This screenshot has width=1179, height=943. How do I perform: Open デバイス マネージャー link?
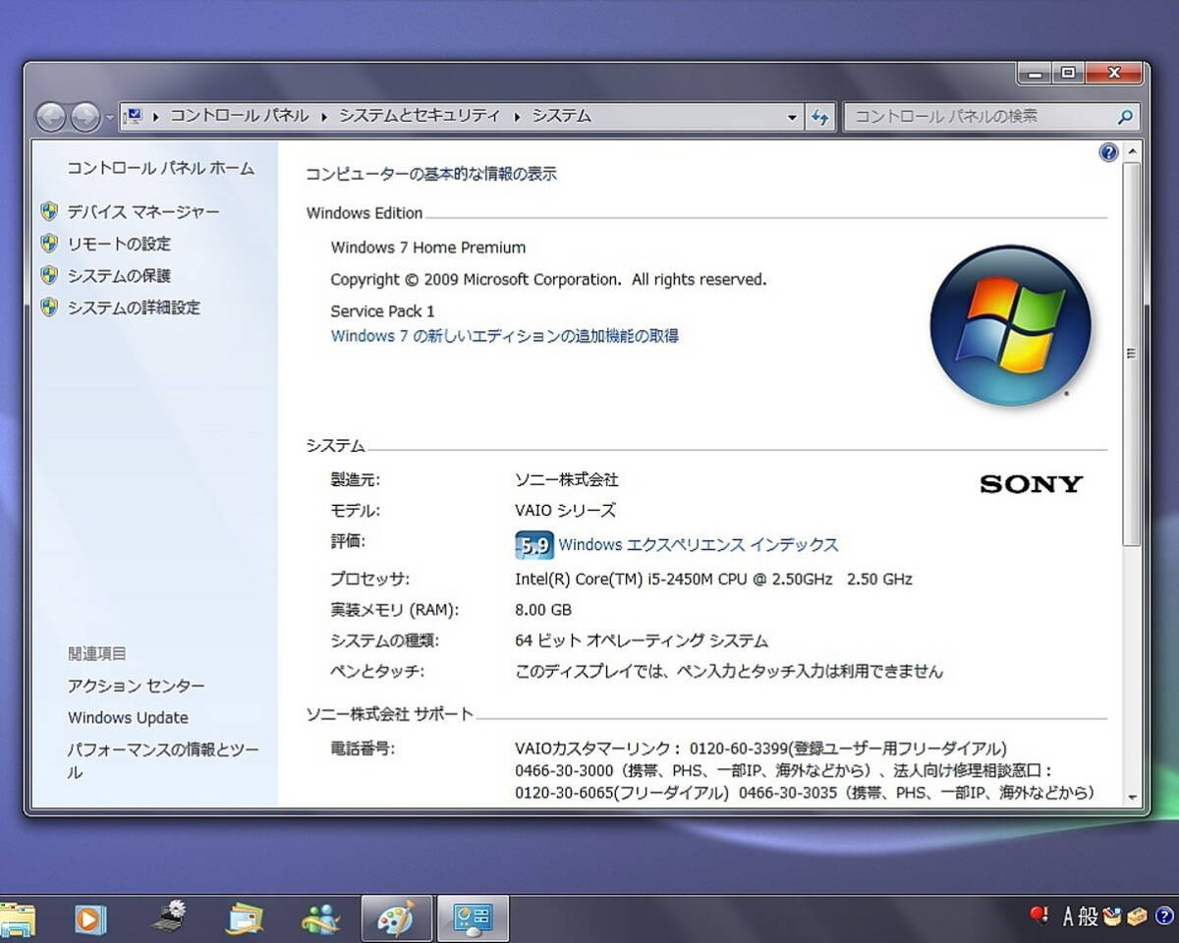pos(143,211)
